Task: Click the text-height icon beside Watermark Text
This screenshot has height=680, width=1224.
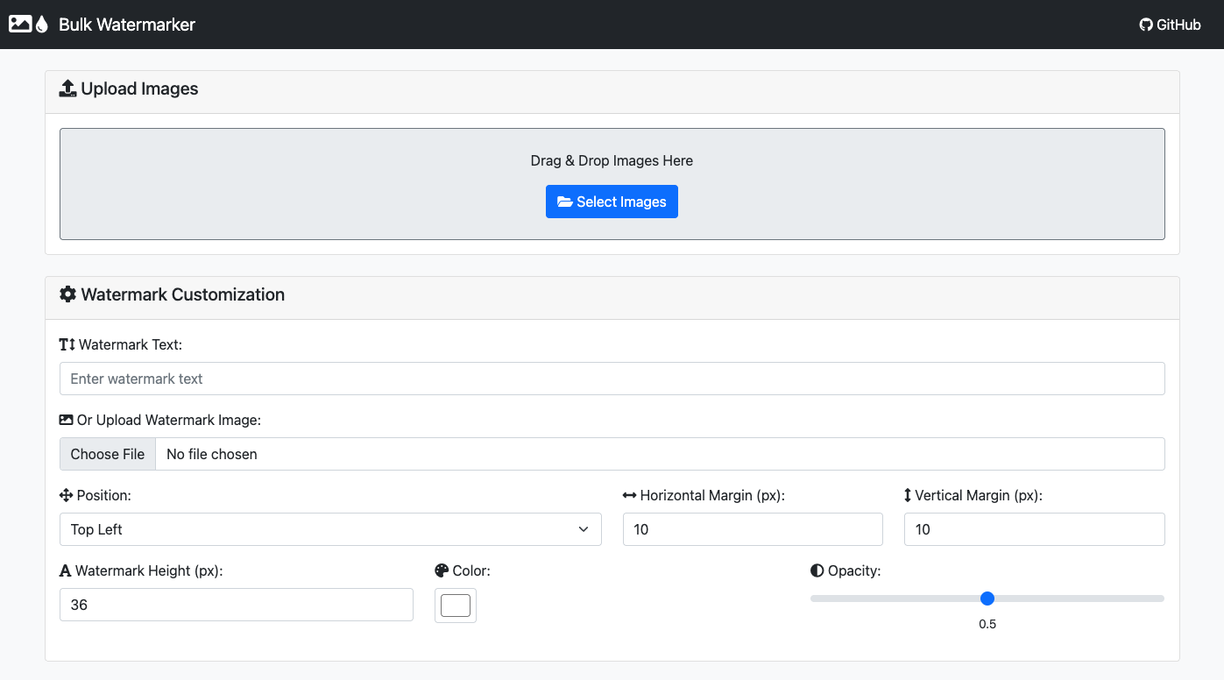Action: tap(67, 345)
